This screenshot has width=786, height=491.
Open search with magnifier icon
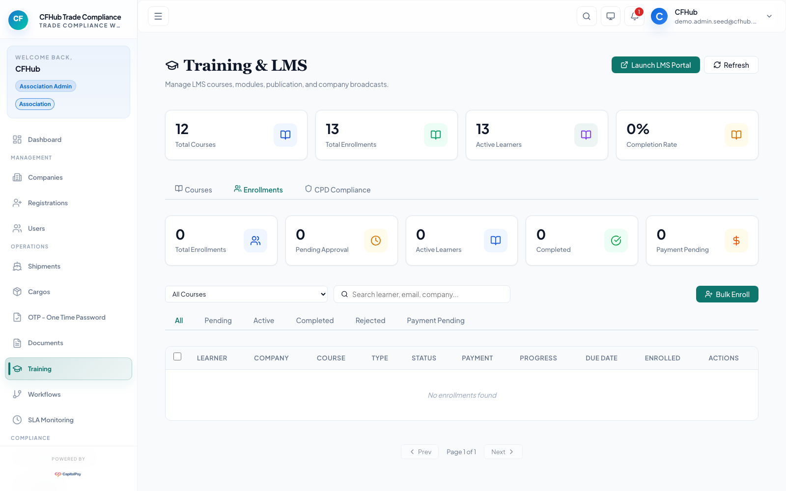[x=587, y=16]
